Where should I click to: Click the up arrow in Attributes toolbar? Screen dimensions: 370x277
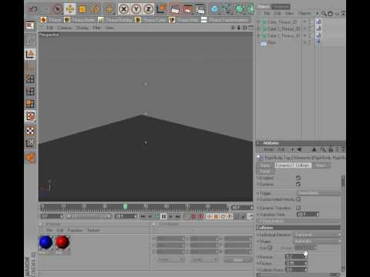(314, 149)
